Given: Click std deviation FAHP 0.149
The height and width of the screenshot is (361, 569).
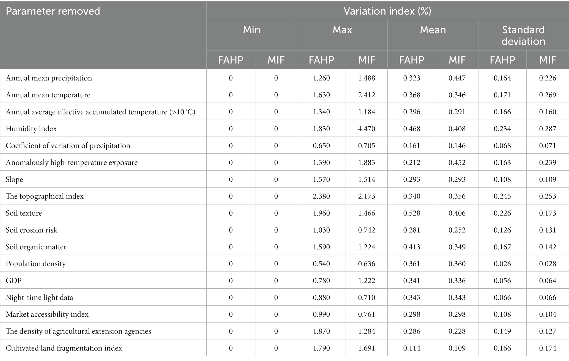Looking at the screenshot, I should point(502,331).
